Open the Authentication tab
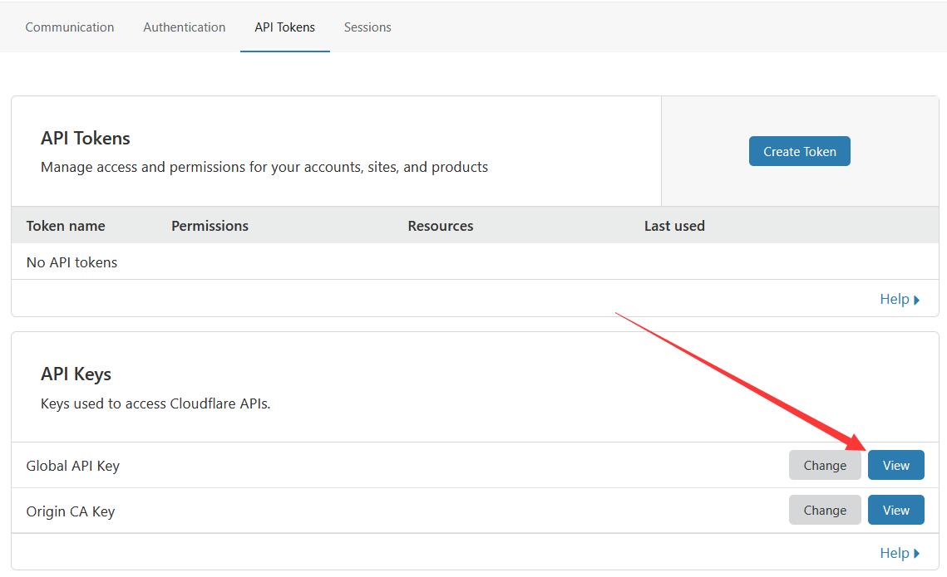Screen dimensions: 947x577 coord(184,27)
